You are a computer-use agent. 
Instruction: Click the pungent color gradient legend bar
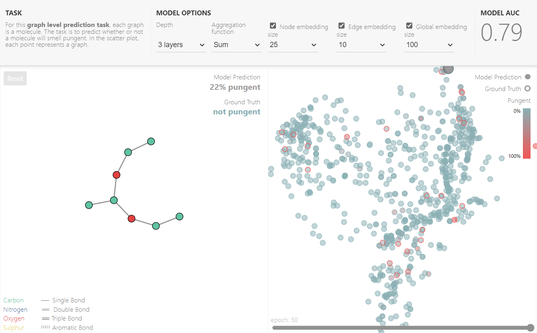click(x=527, y=134)
